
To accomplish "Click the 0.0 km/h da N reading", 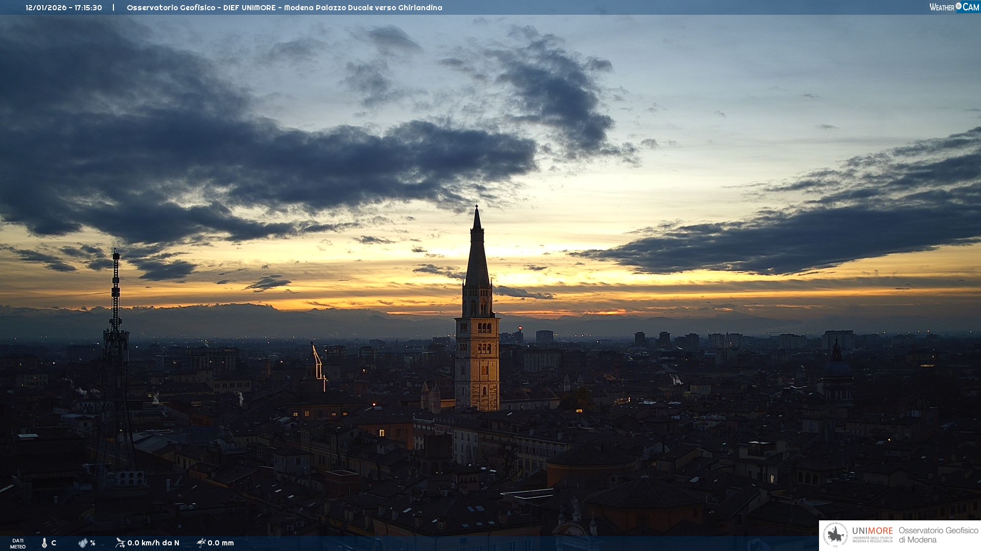I will 153,543.
